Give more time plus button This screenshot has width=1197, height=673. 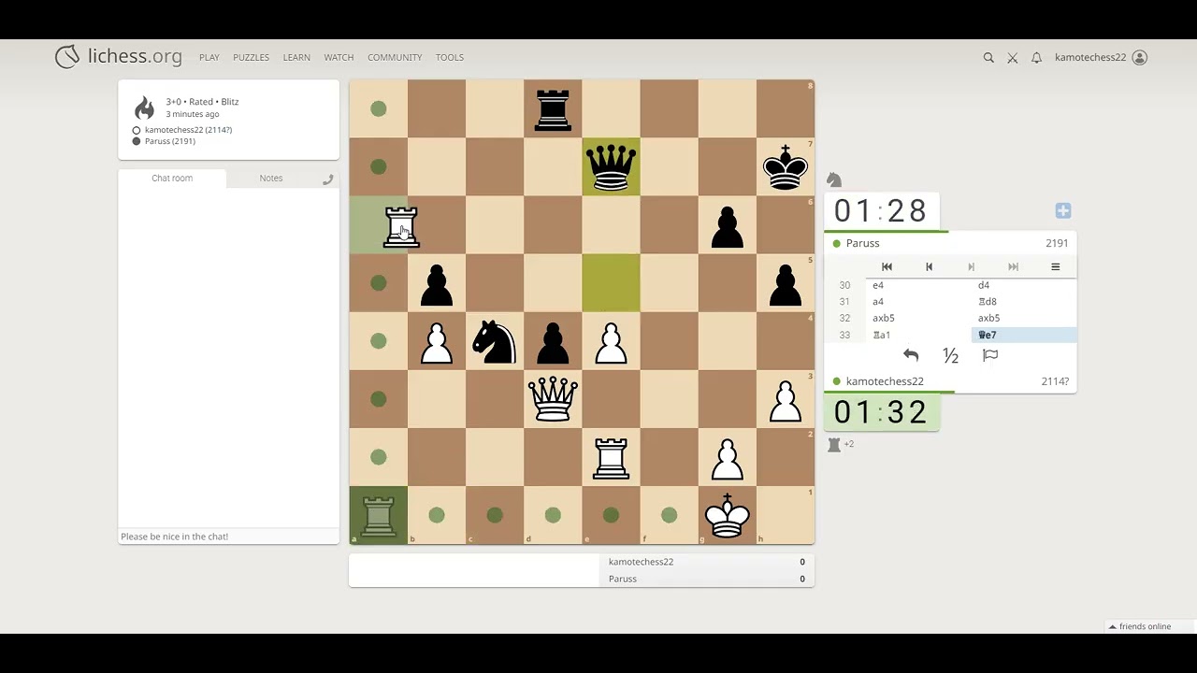coord(1062,211)
